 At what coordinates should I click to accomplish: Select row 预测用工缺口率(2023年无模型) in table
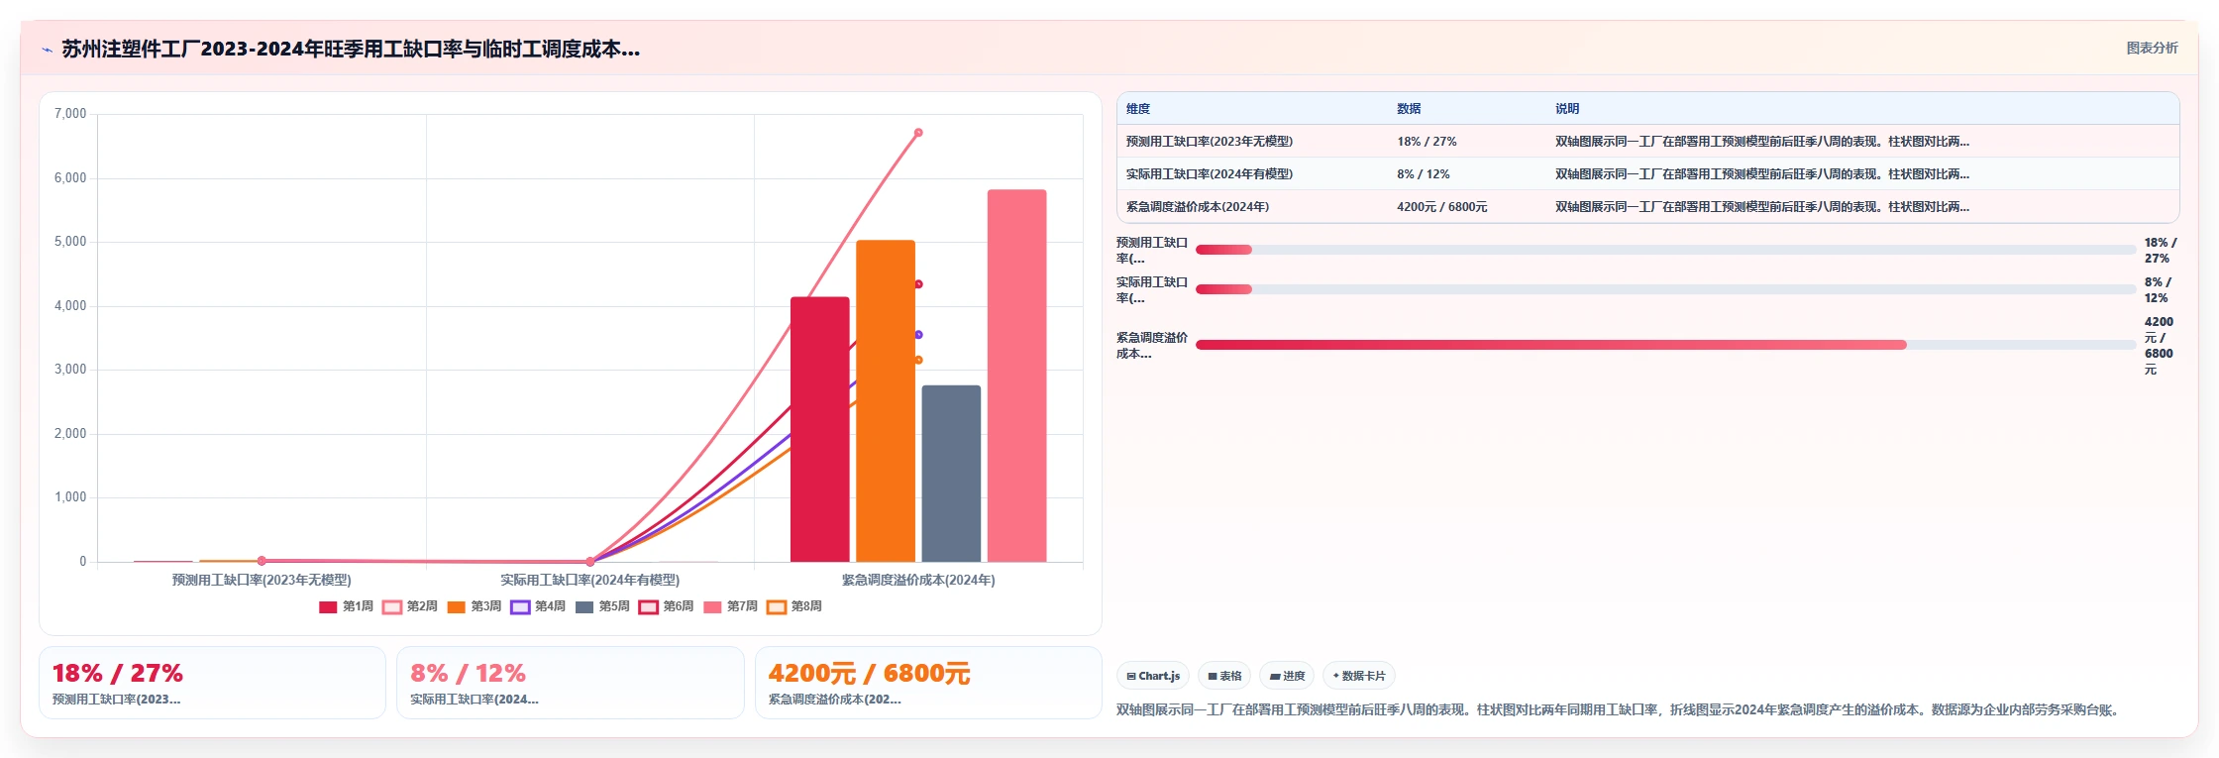[x=1647, y=142]
